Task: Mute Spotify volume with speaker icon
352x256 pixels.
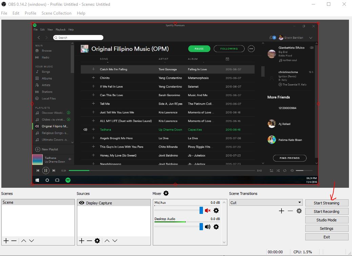Action: click(x=292, y=170)
